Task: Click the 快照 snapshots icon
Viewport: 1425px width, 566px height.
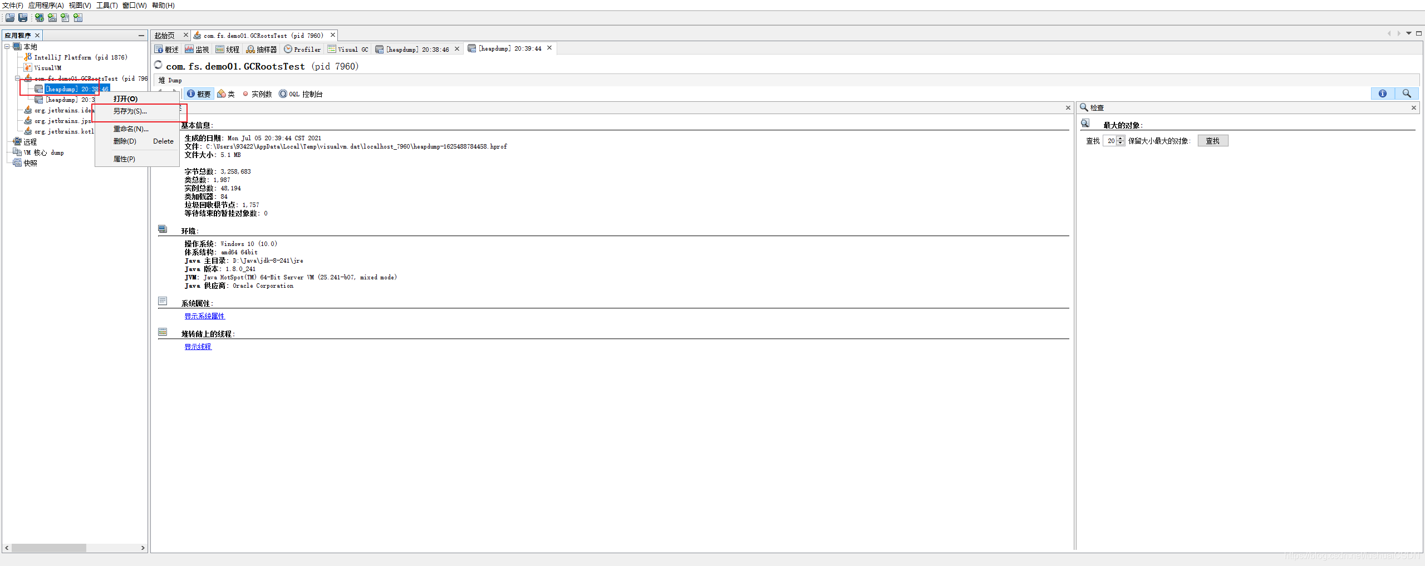Action: tap(17, 163)
